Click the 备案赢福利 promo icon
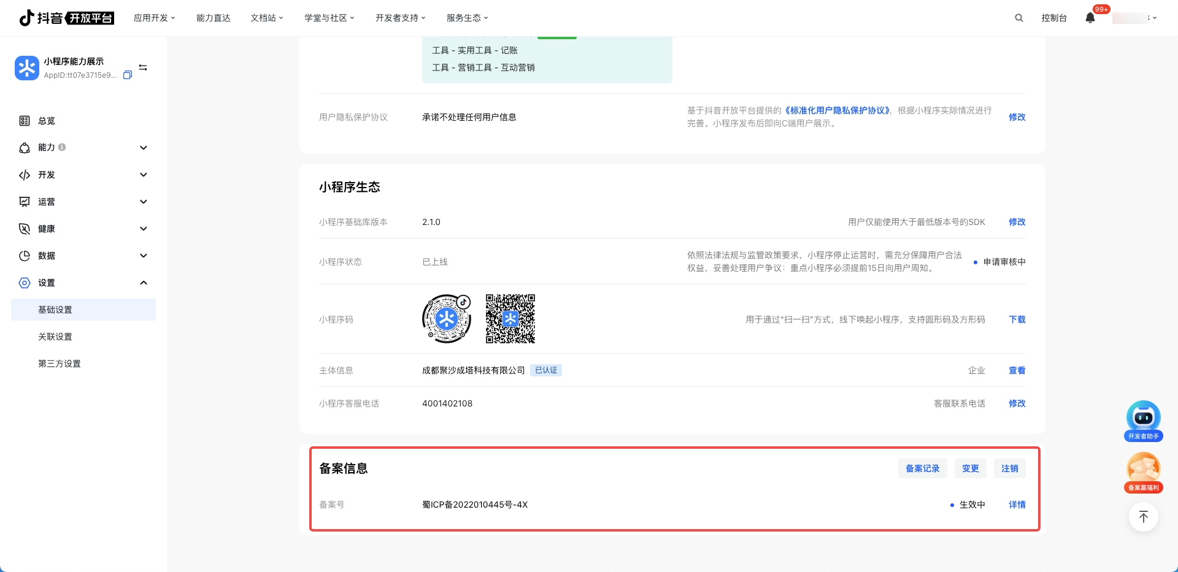Screen dimensions: 1178x572 point(1143,472)
